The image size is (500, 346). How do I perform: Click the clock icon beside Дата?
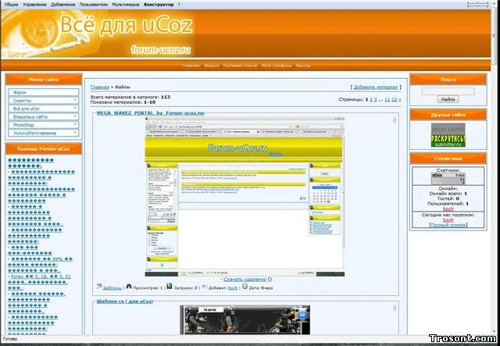[x=245, y=286]
